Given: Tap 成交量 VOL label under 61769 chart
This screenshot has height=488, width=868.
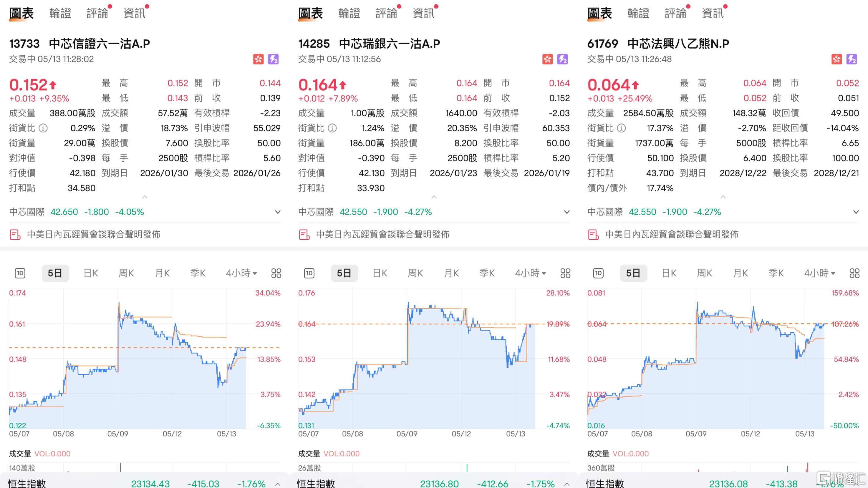Looking at the screenshot, I should pos(618,454).
